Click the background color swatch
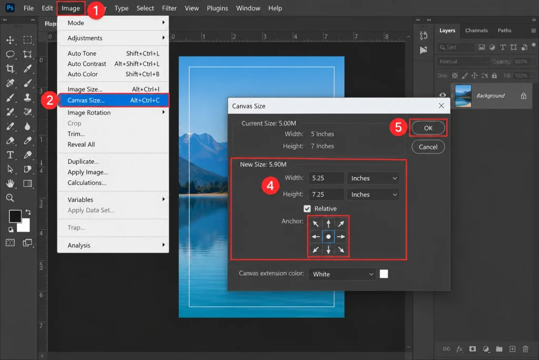The width and height of the screenshot is (539, 360). [x=25, y=227]
